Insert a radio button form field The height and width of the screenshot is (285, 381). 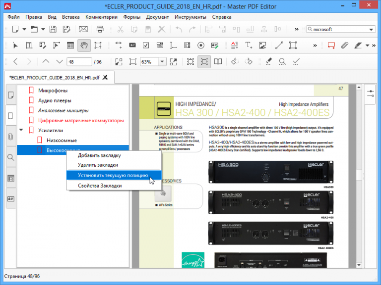(201, 46)
